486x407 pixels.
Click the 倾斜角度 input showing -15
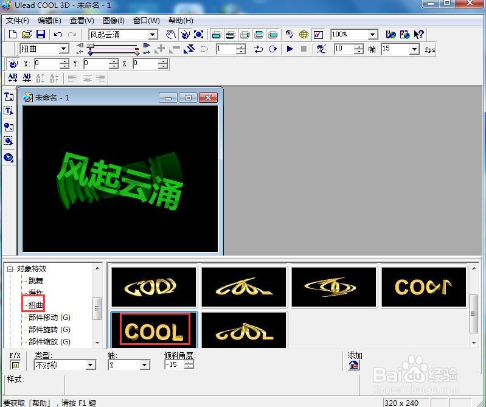tap(175, 364)
